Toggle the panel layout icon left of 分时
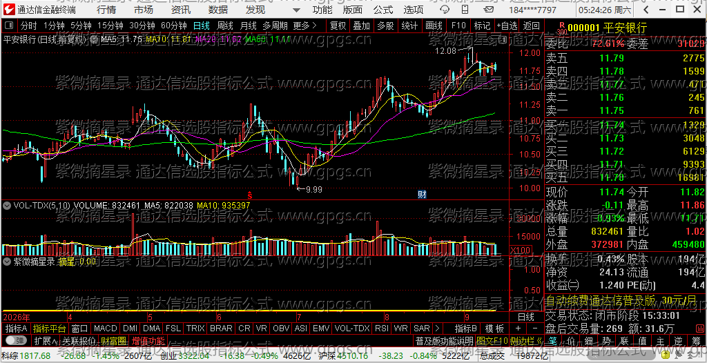The image size is (707, 363). [x=9, y=26]
